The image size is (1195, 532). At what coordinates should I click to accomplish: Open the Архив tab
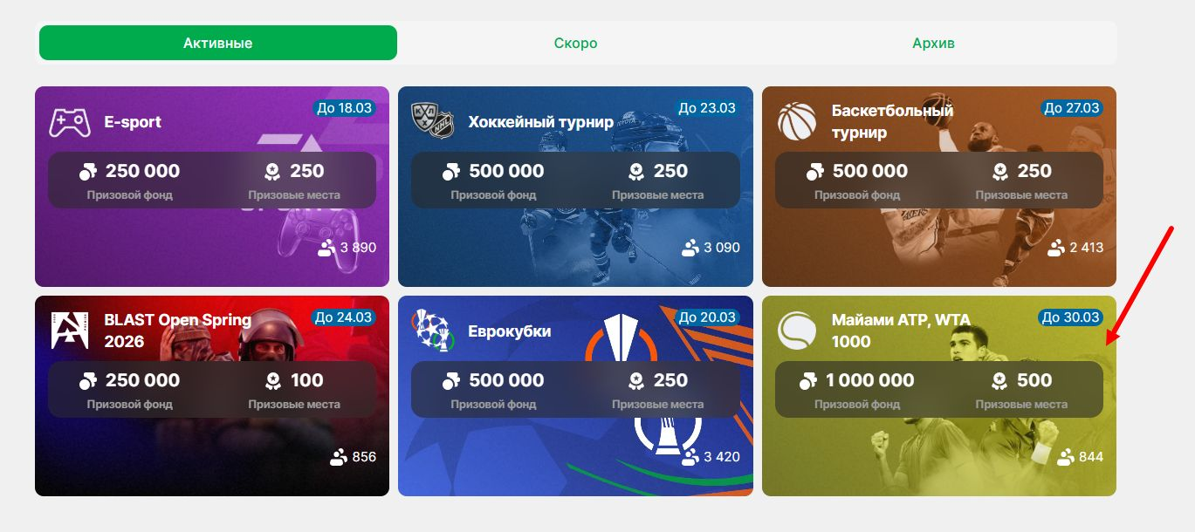[x=934, y=43]
